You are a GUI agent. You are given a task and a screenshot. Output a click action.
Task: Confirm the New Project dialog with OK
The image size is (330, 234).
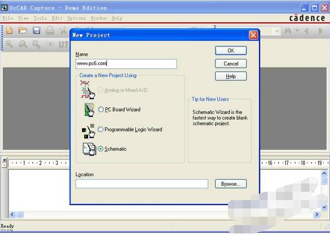[x=231, y=51]
